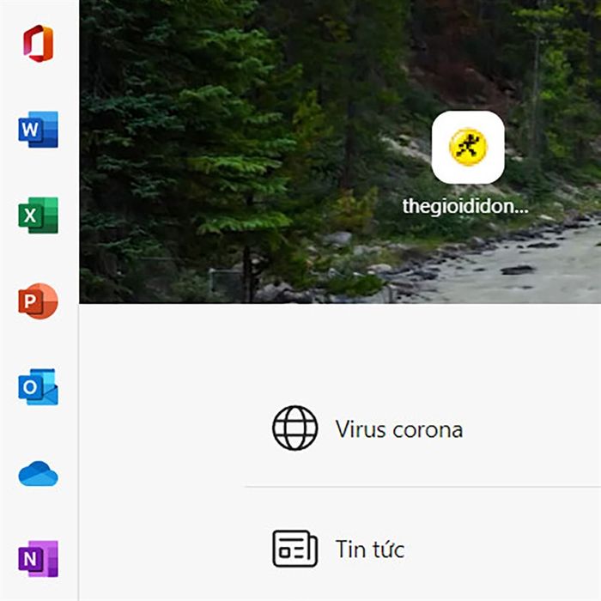Open the Tin tức news link
This screenshot has width=601, height=601.
pyautogui.click(x=369, y=549)
